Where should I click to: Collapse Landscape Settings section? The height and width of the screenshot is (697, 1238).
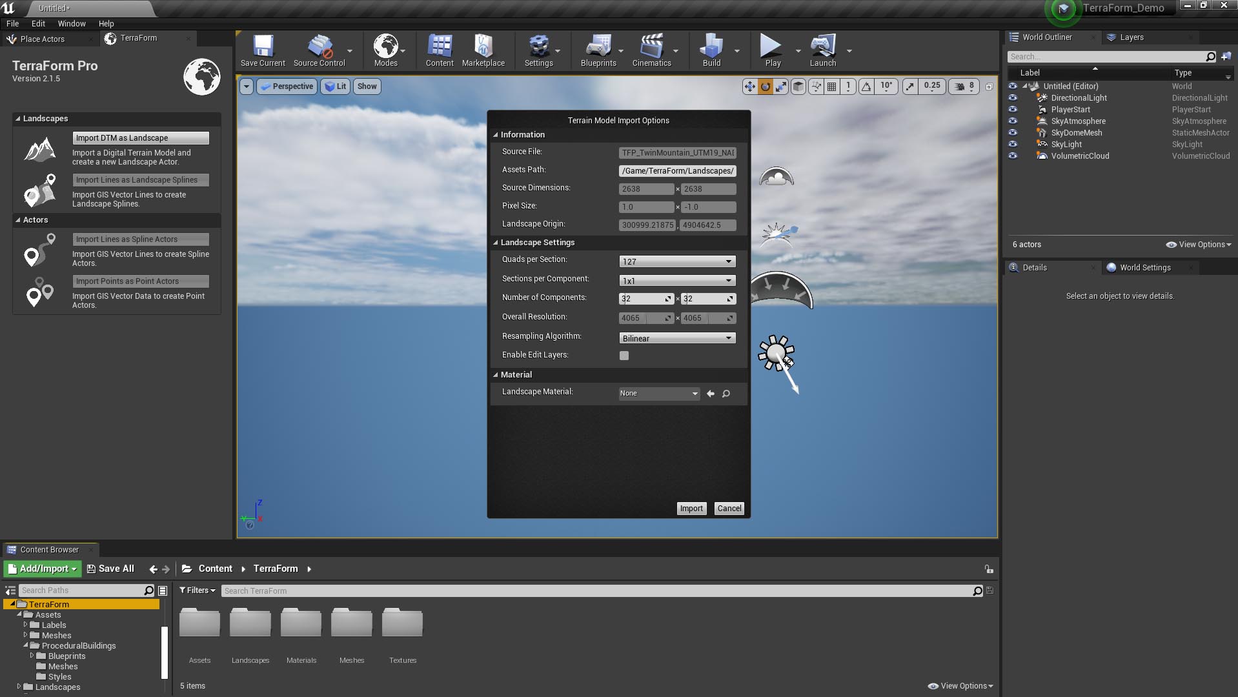coord(496,243)
